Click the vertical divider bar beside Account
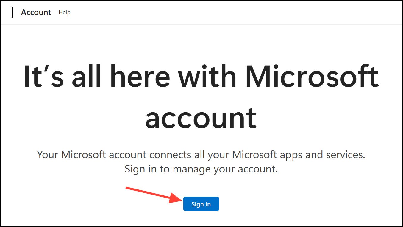This screenshot has width=403, height=227. coord(12,12)
